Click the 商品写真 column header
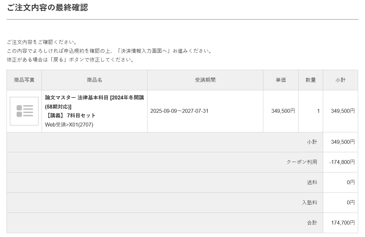Image resolution: width=365 pixels, height=237 pixels. (24, 80)
